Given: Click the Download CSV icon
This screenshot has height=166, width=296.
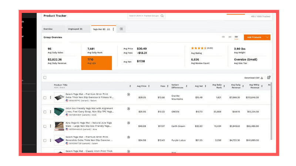Looking at the screenshot, I should [262, 78].
